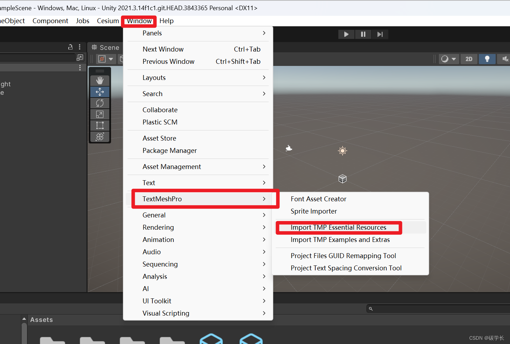Open hierarchy search scene picker icon
Image resolution: width=510 pixels, height=344 pixels.
pos(80,58)
